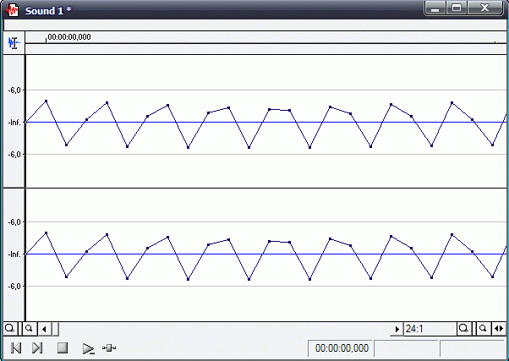This screenshot has height=361, width=509.
Task: Open the edit tool selector icon
Action: 13,42
